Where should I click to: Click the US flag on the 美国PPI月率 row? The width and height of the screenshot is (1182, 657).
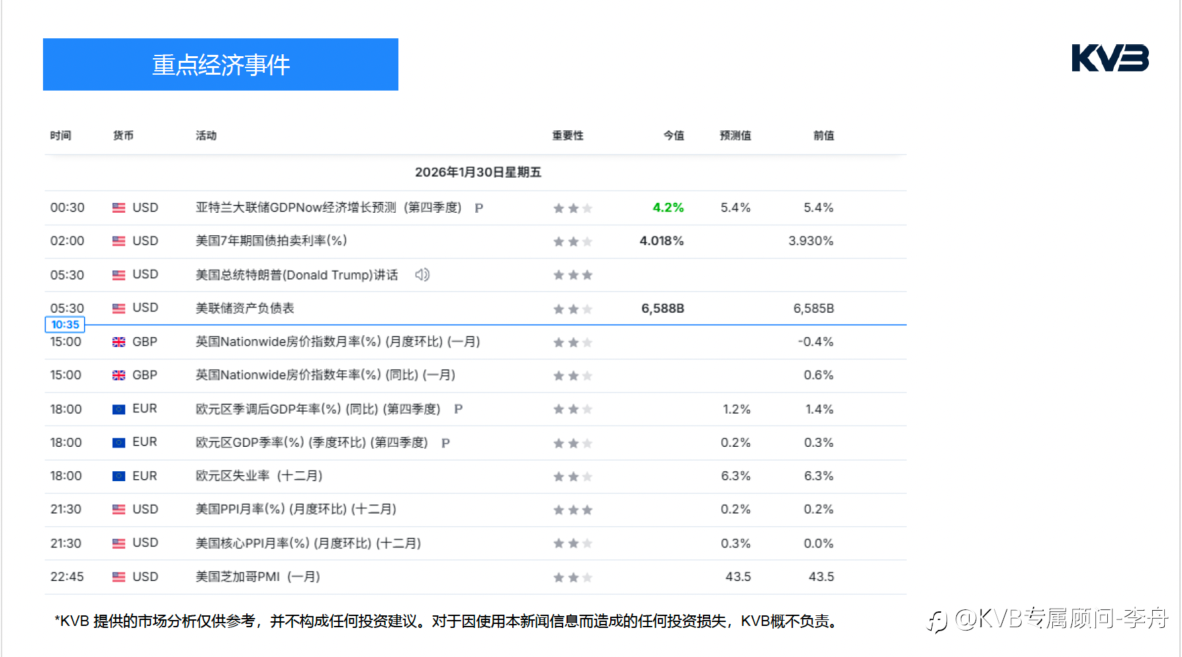(x=119, y=510)
